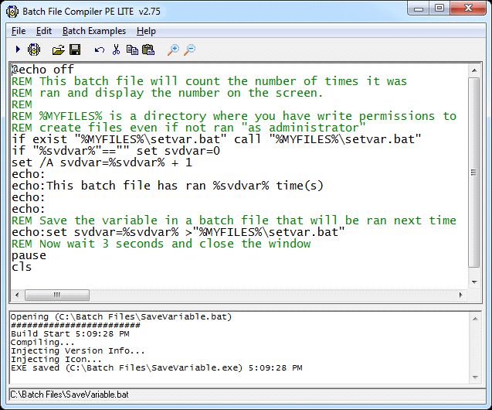Click the Cut scissors icon

click(x=116, y=50)
